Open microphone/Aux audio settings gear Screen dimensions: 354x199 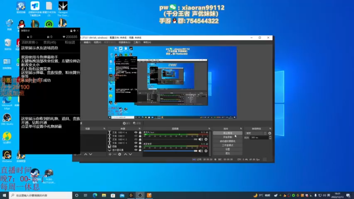click(x=206, y=139)
